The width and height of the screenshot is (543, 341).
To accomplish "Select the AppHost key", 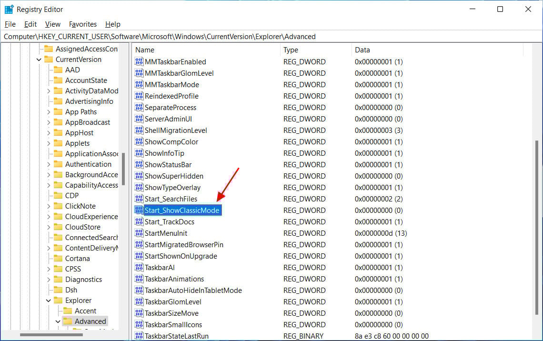I will [x=79, y=133].
